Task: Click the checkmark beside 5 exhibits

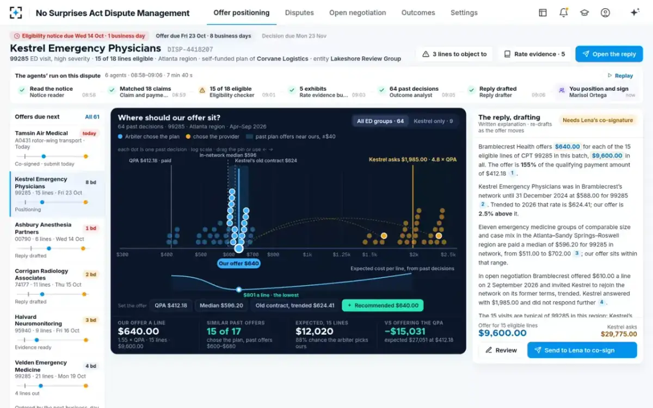Action: click(292, 91)
